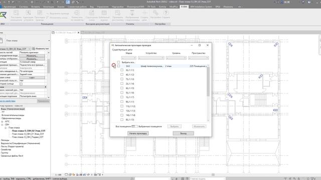Click the view scale value in view control bar
The height and width of the screenshot is (180, 321).
(x=58, y=174)
